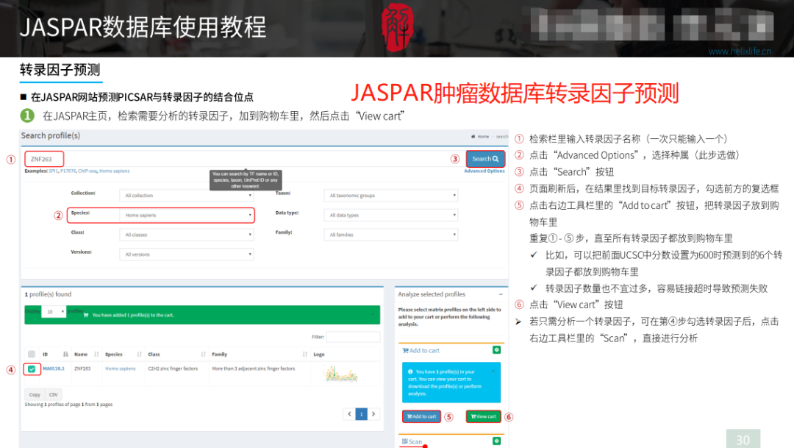Try the P17676 example link
The image size is (794, 448).
(68, 171)
